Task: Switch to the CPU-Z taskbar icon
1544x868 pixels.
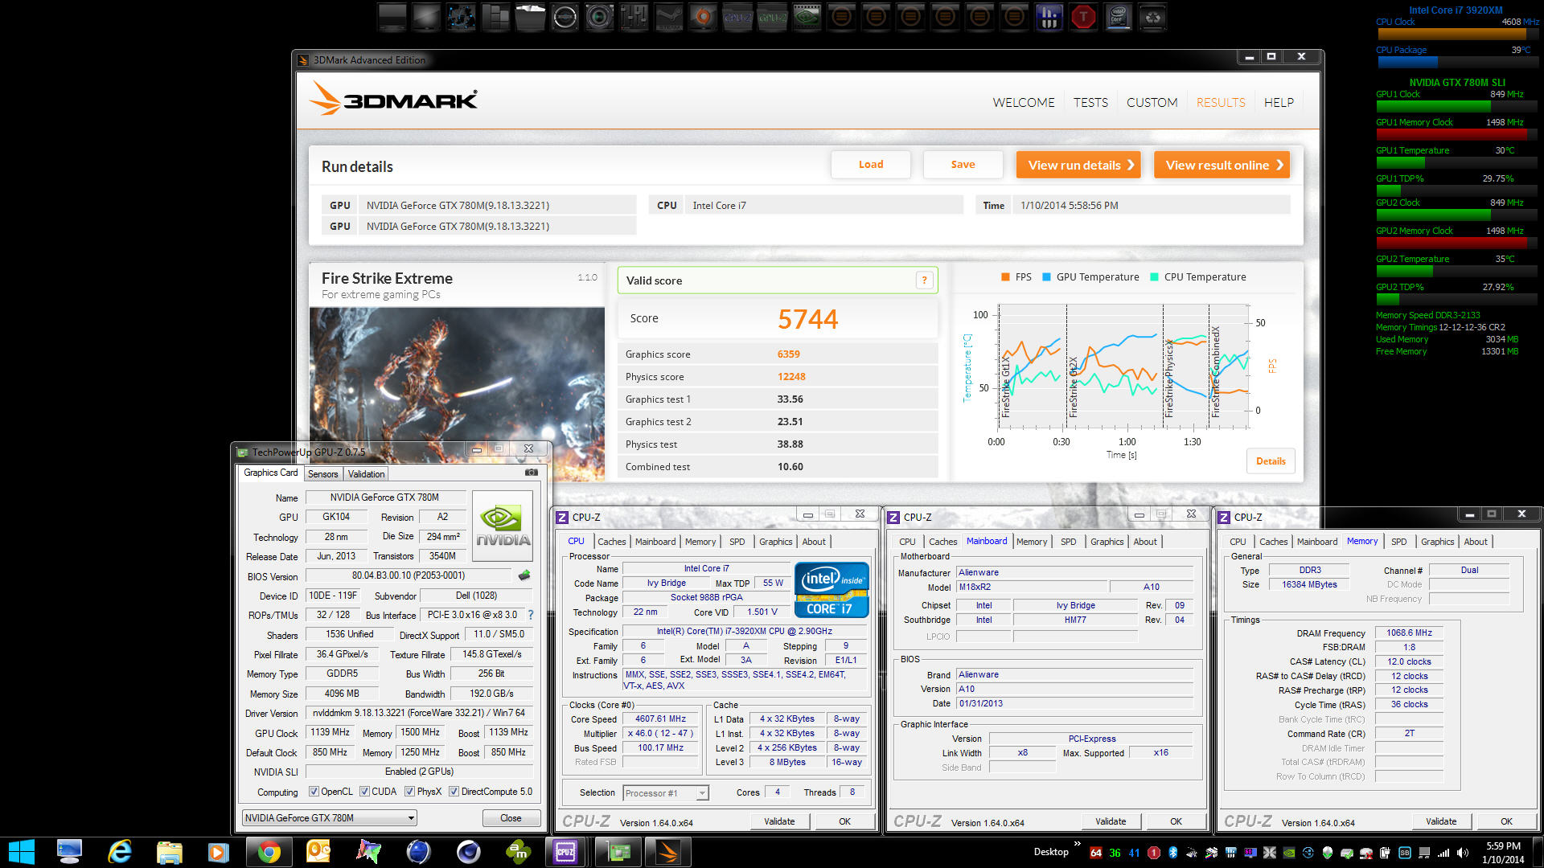Action: click(565, 852)
